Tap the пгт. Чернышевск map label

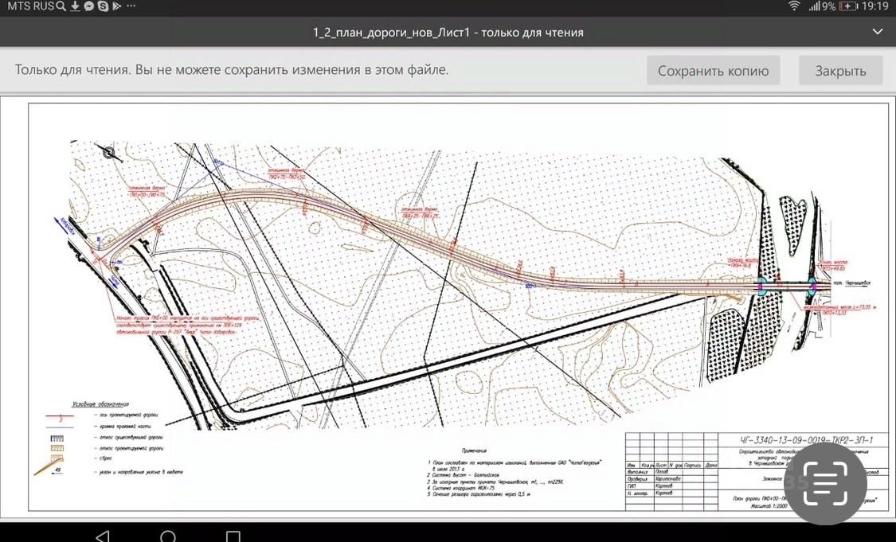[x=851, y=283]
